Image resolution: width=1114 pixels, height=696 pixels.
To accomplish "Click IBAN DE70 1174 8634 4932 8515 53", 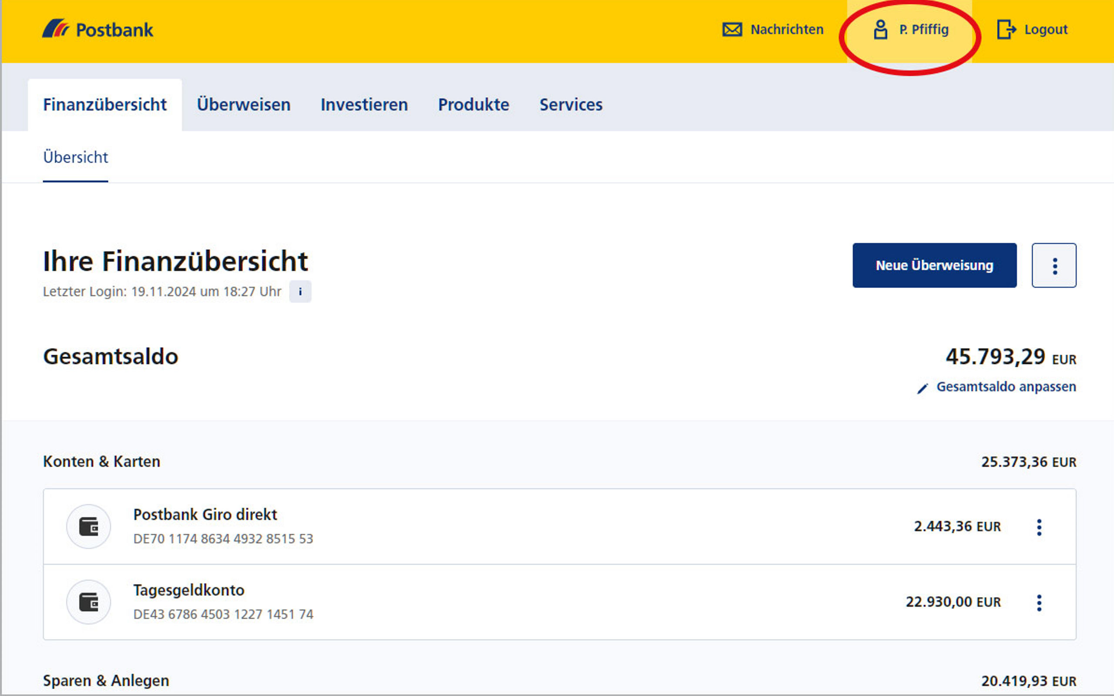I will point(223,539).
